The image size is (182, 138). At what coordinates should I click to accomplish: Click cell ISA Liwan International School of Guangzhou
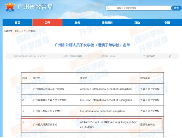tap(109, 100)
